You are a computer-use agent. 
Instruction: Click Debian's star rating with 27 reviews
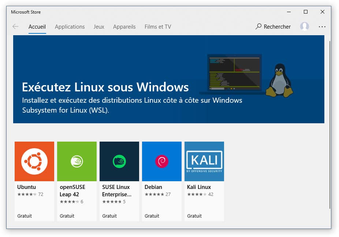(x=158, y=194)
